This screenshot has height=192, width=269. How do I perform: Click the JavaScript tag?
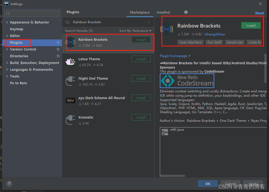[235, 42]
